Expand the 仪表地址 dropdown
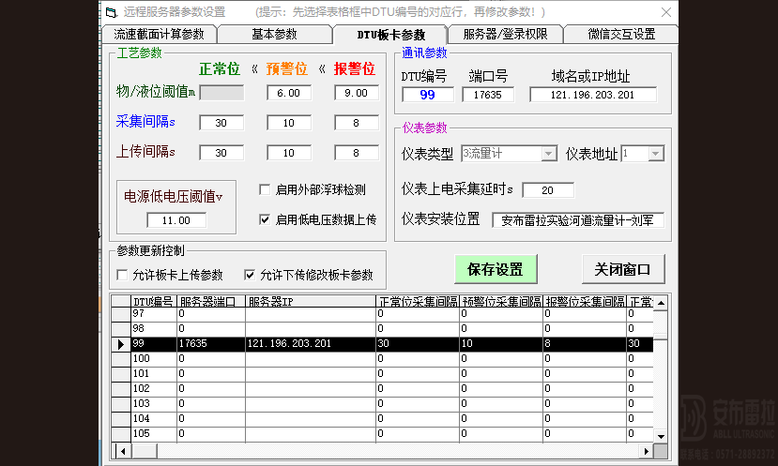 point(656,153)
